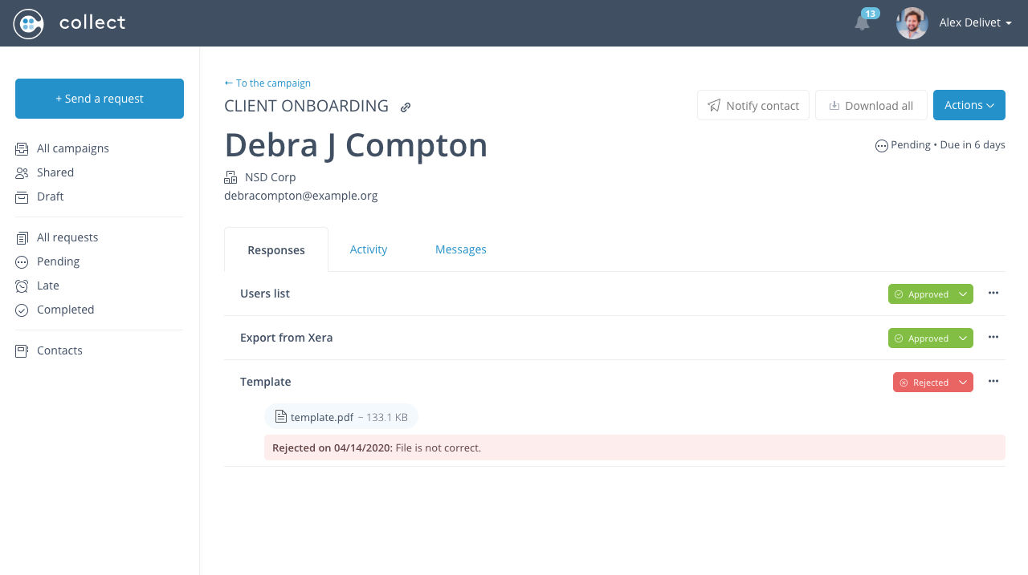
Task: Expand Export from Xera Approved status dropdown
Action: pos(963,338)
